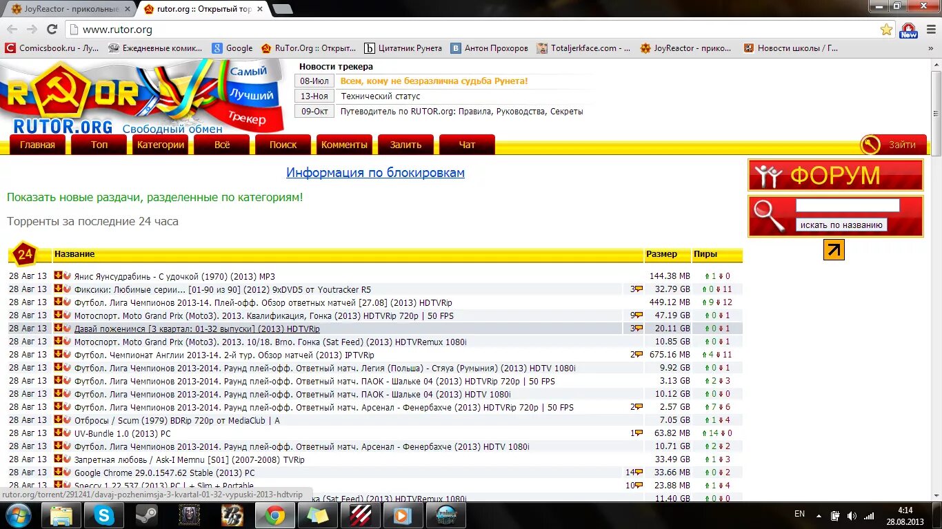Open the media player taskbar icon
942x529 pixels.
403,515
